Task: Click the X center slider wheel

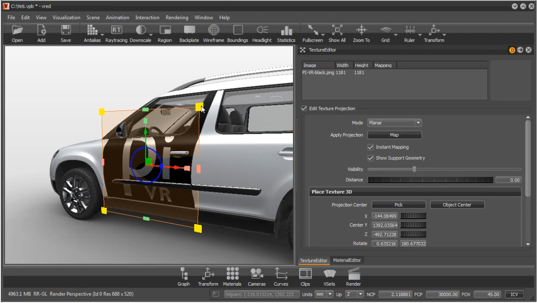Action: click(x=413, y=216)
